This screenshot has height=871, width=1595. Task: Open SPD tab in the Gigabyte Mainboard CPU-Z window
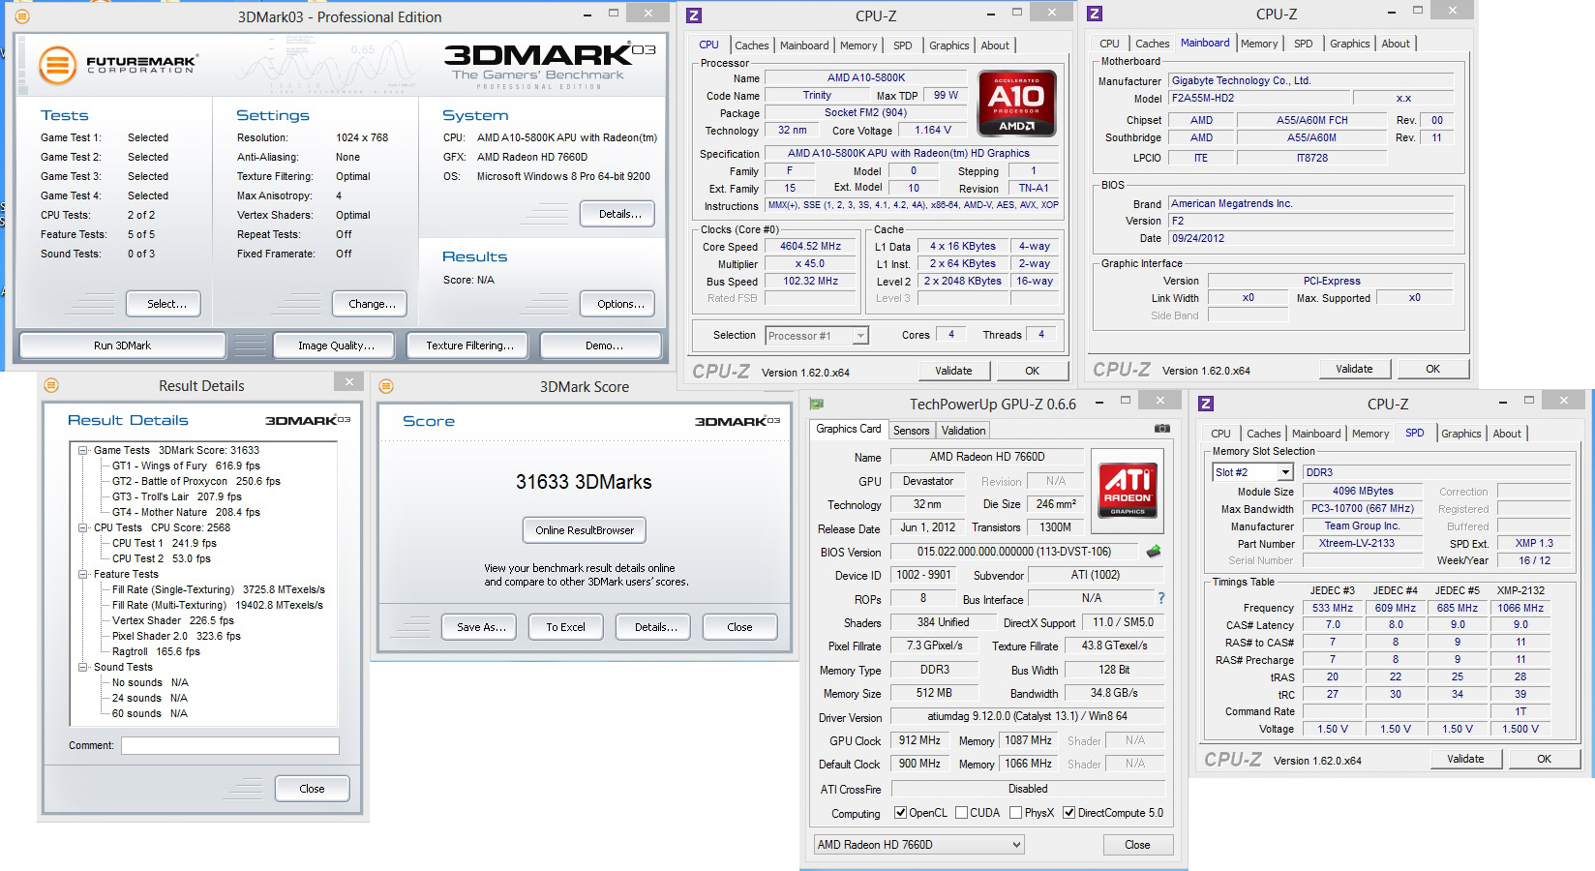(1304, 44)
